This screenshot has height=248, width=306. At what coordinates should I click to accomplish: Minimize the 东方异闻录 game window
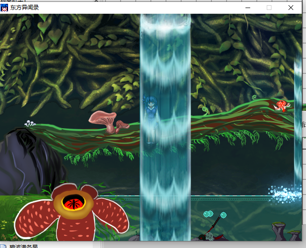coord(248,8)
